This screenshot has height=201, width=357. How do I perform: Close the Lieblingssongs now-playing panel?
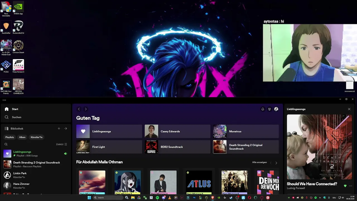349,109
